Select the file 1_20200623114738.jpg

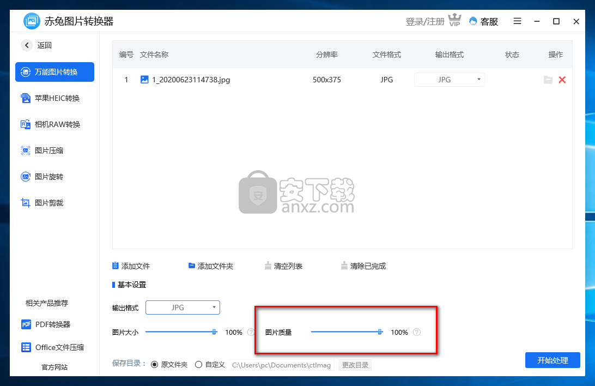point(191,80)
